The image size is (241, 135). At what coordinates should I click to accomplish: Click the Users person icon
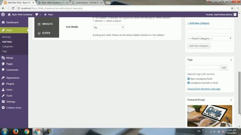(3, 90)
